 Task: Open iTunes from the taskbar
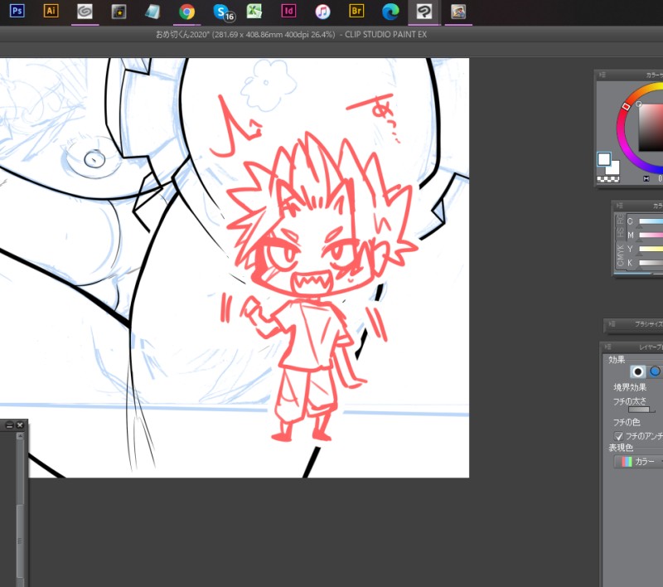click(x=322, y=12)
